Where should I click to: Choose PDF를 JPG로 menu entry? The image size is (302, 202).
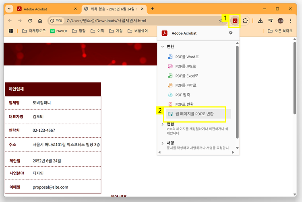[198, 66]
